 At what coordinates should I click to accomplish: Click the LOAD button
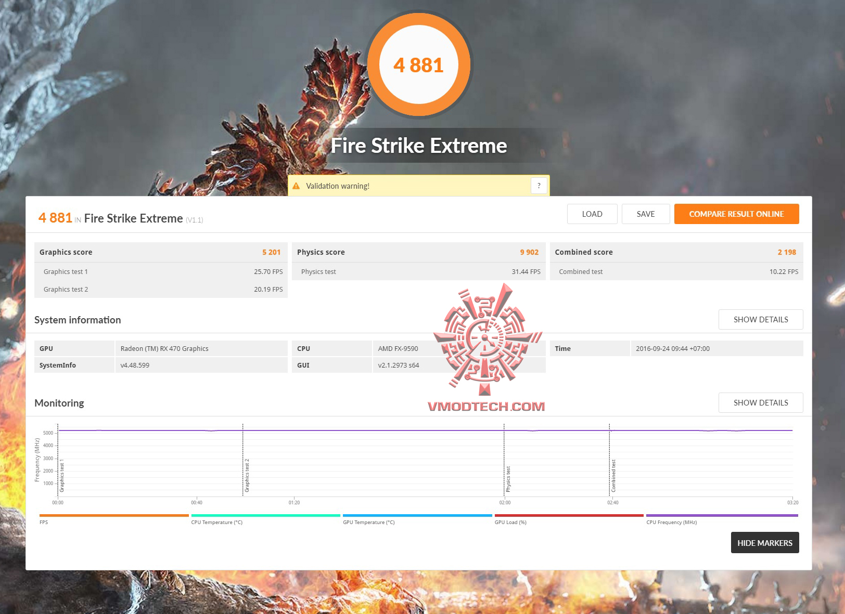[x=592, y=214]
